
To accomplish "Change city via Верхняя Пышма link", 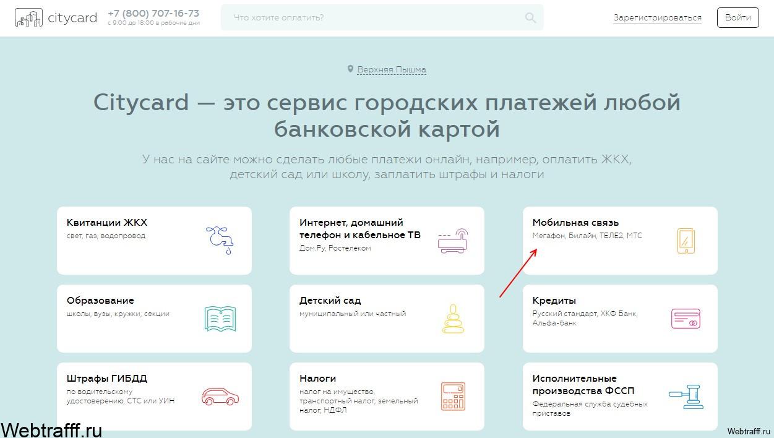I will pyautogui.click(x=392, y=70).
